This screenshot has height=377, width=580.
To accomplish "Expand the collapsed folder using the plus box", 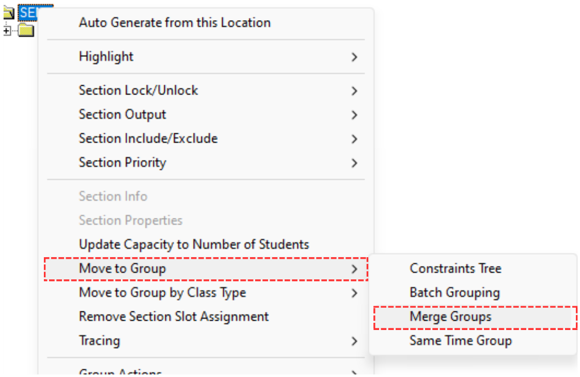I will [x=7, y=31].
